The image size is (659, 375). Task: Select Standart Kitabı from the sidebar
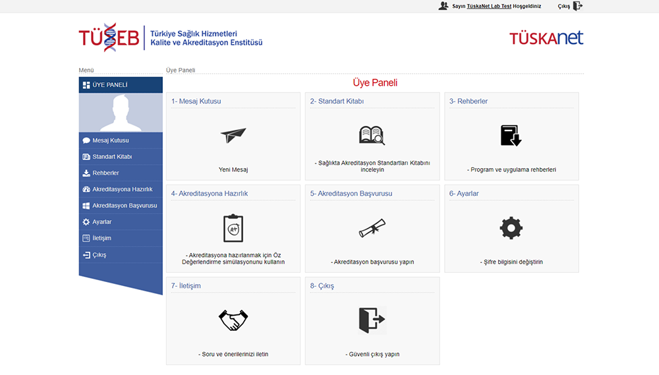click(112, 157)
